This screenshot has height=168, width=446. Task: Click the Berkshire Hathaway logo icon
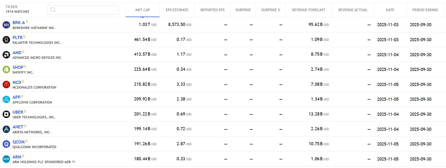coord(6,25)
